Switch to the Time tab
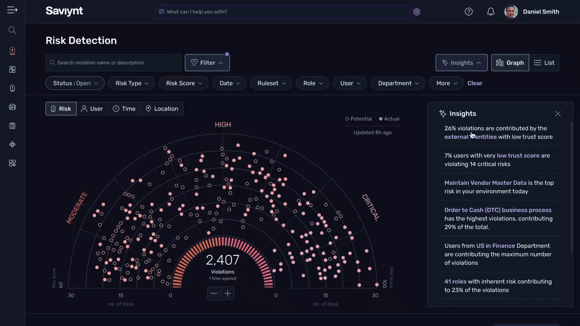Image resolution: width=580 pixels, height=326 pixels. [x=124, y=109]
